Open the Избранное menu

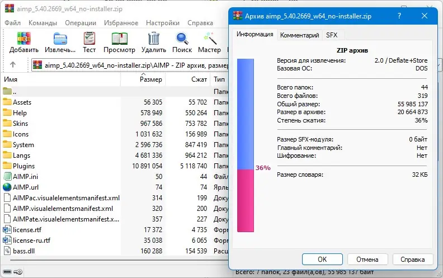[x=121, y=23]
